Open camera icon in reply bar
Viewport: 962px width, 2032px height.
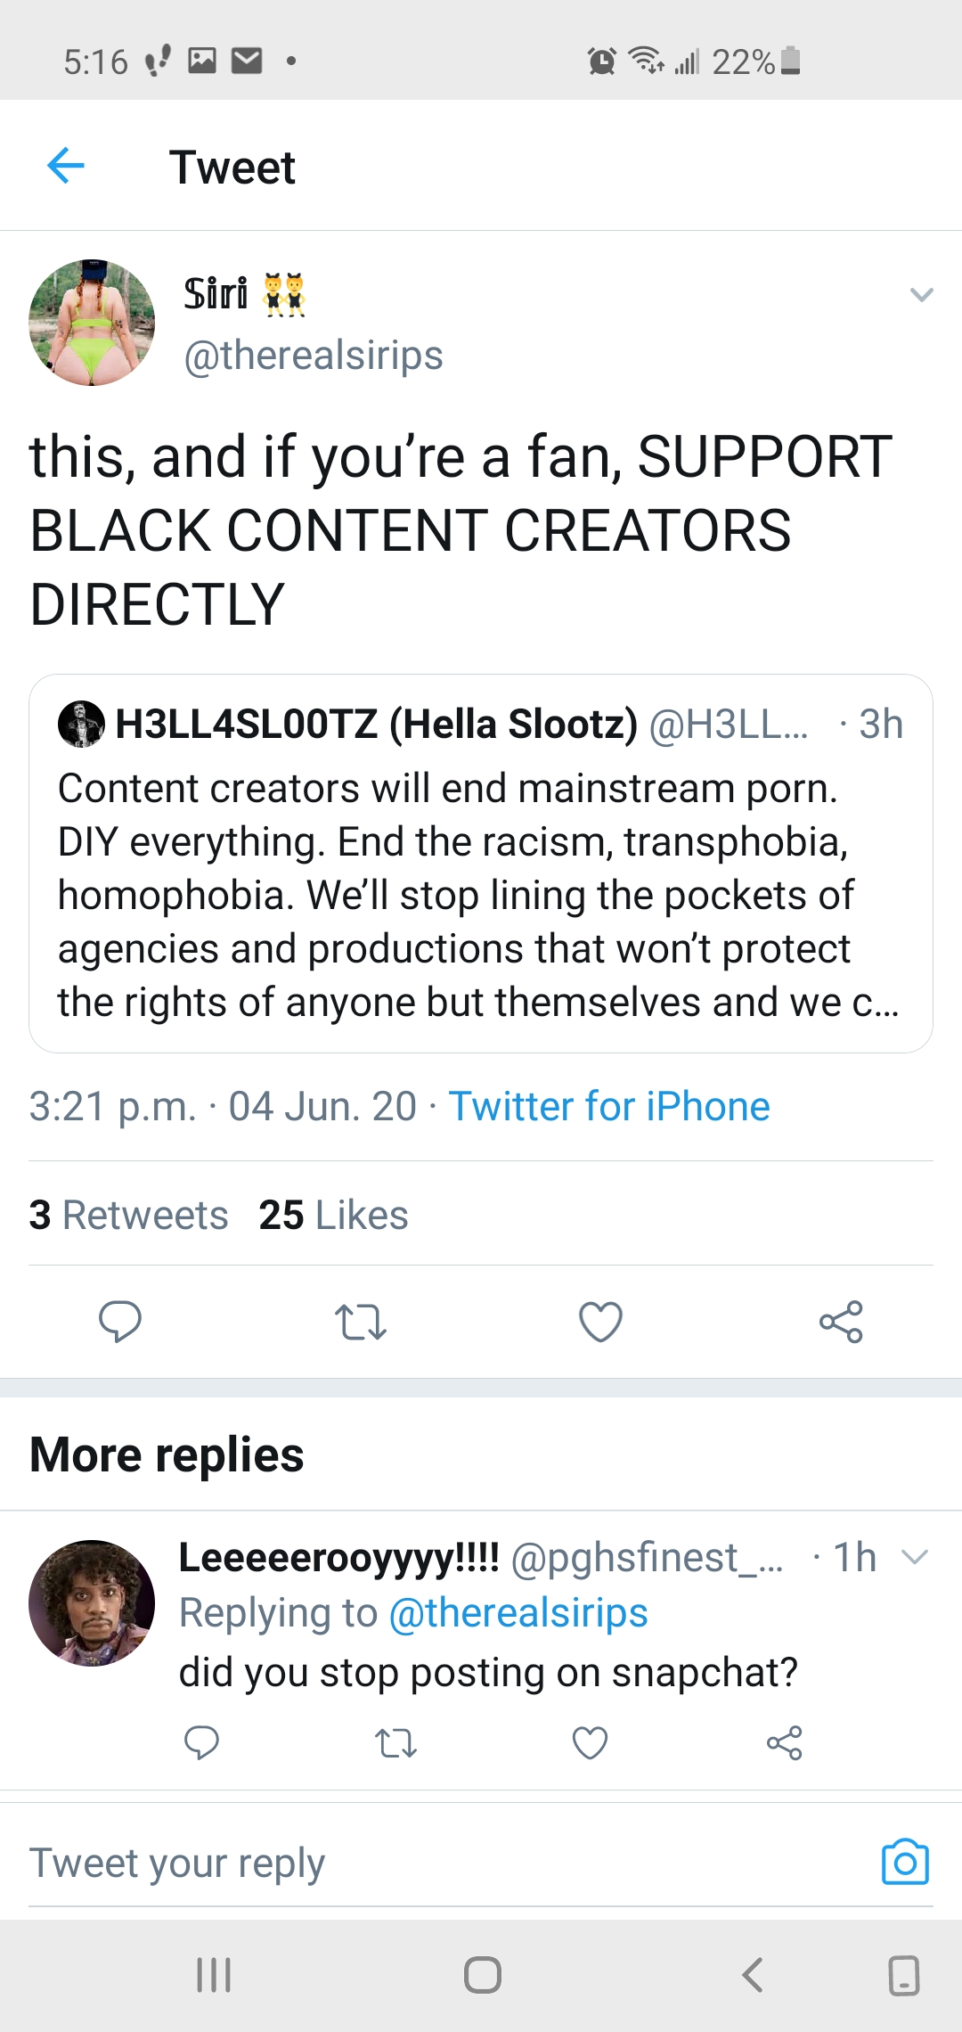point(905,1862)
